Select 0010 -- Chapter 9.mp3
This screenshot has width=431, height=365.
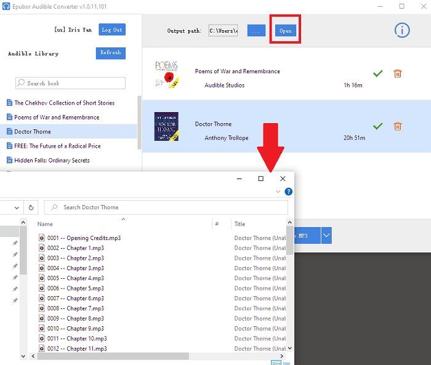pyautogui.click(x=76, y=329)
